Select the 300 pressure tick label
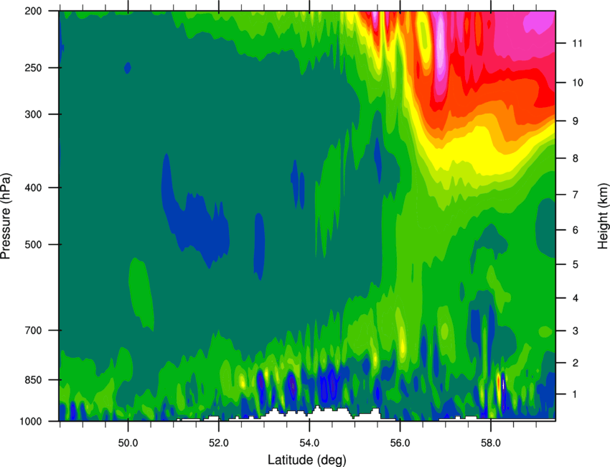 [34, 114]
